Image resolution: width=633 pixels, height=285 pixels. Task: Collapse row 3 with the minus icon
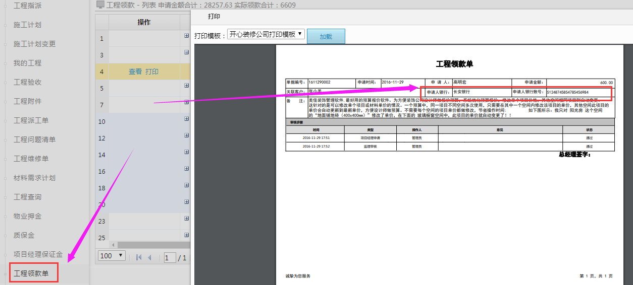186,52
